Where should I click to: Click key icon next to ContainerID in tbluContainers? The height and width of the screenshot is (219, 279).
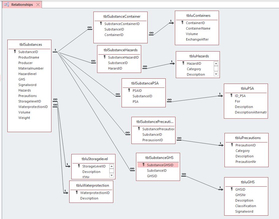[183, 23]
